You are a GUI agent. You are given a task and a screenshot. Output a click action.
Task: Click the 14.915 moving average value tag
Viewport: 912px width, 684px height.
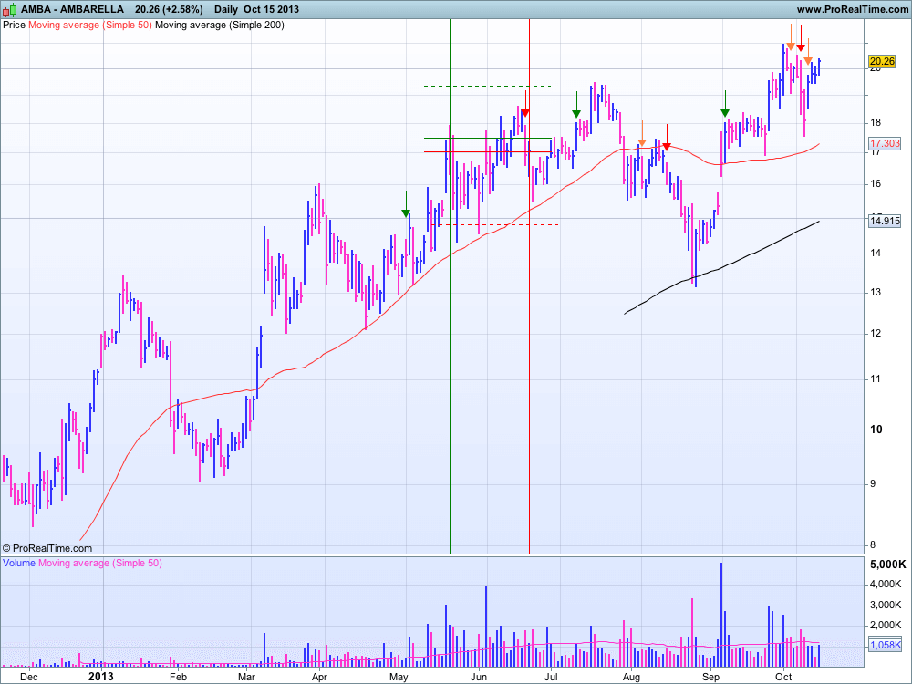(x=885, y=221)
